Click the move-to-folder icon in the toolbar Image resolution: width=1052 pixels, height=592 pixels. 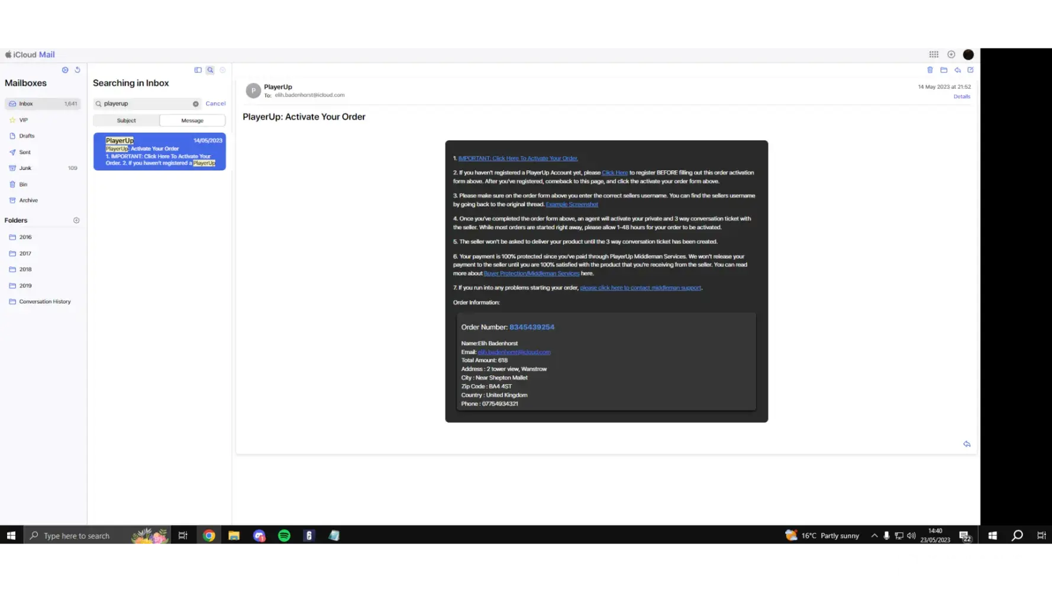[944, 70]
